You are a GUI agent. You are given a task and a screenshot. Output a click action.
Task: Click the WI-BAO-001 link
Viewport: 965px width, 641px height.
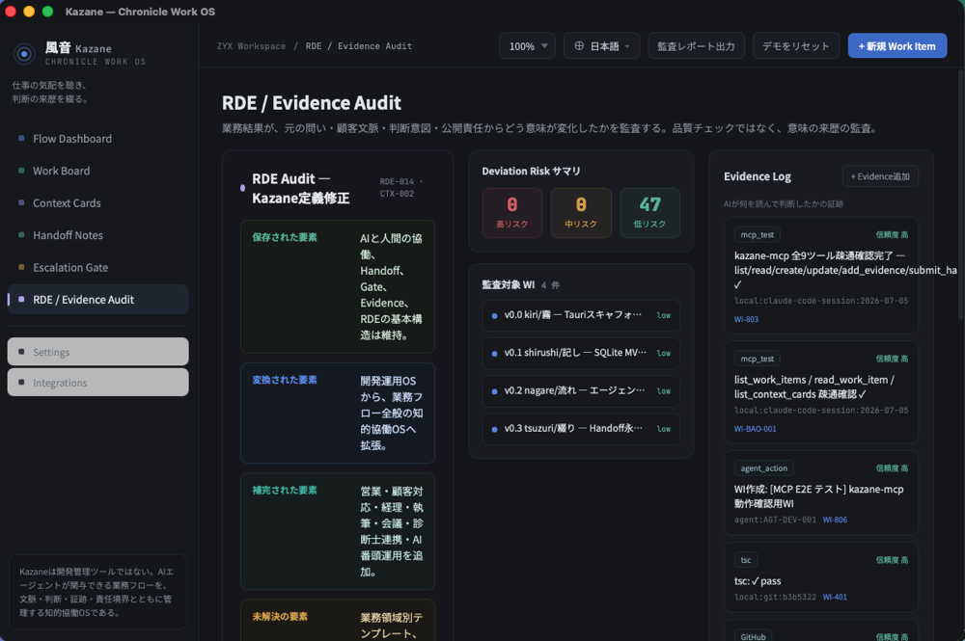tap(756, 429)
